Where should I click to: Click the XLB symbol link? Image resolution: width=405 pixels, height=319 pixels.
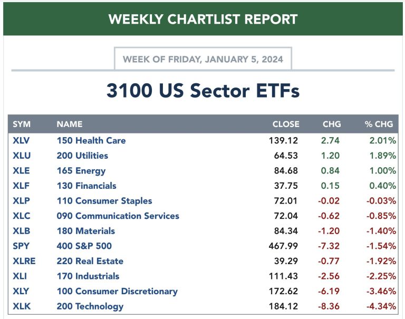coord(21,231)
